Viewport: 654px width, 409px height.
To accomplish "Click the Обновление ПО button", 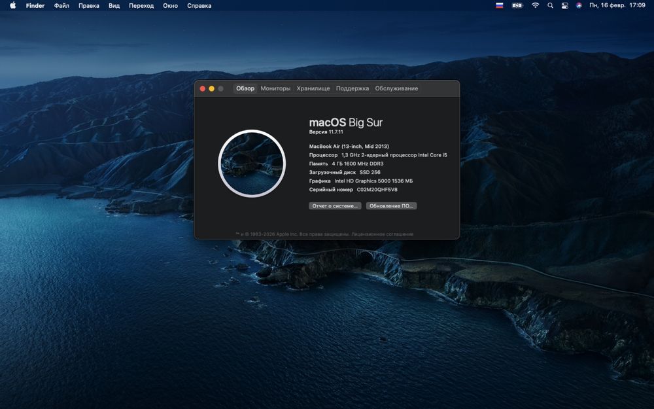I will point(391,205).
